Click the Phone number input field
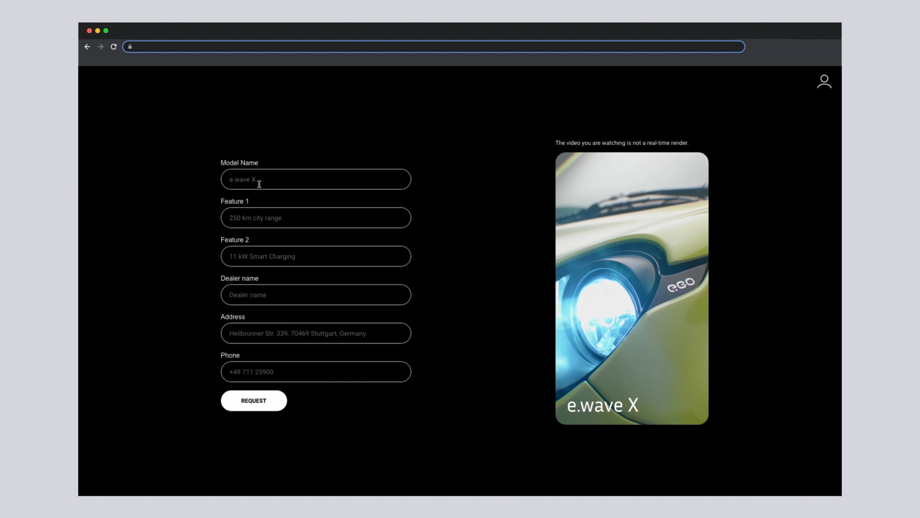This screenshot has width=920, height=518. (x=315, y=371)
